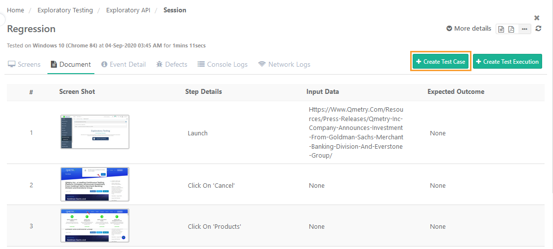Go to the Defects tab
The height and width of the screenshot is (249, 553).
click(171, 65)
